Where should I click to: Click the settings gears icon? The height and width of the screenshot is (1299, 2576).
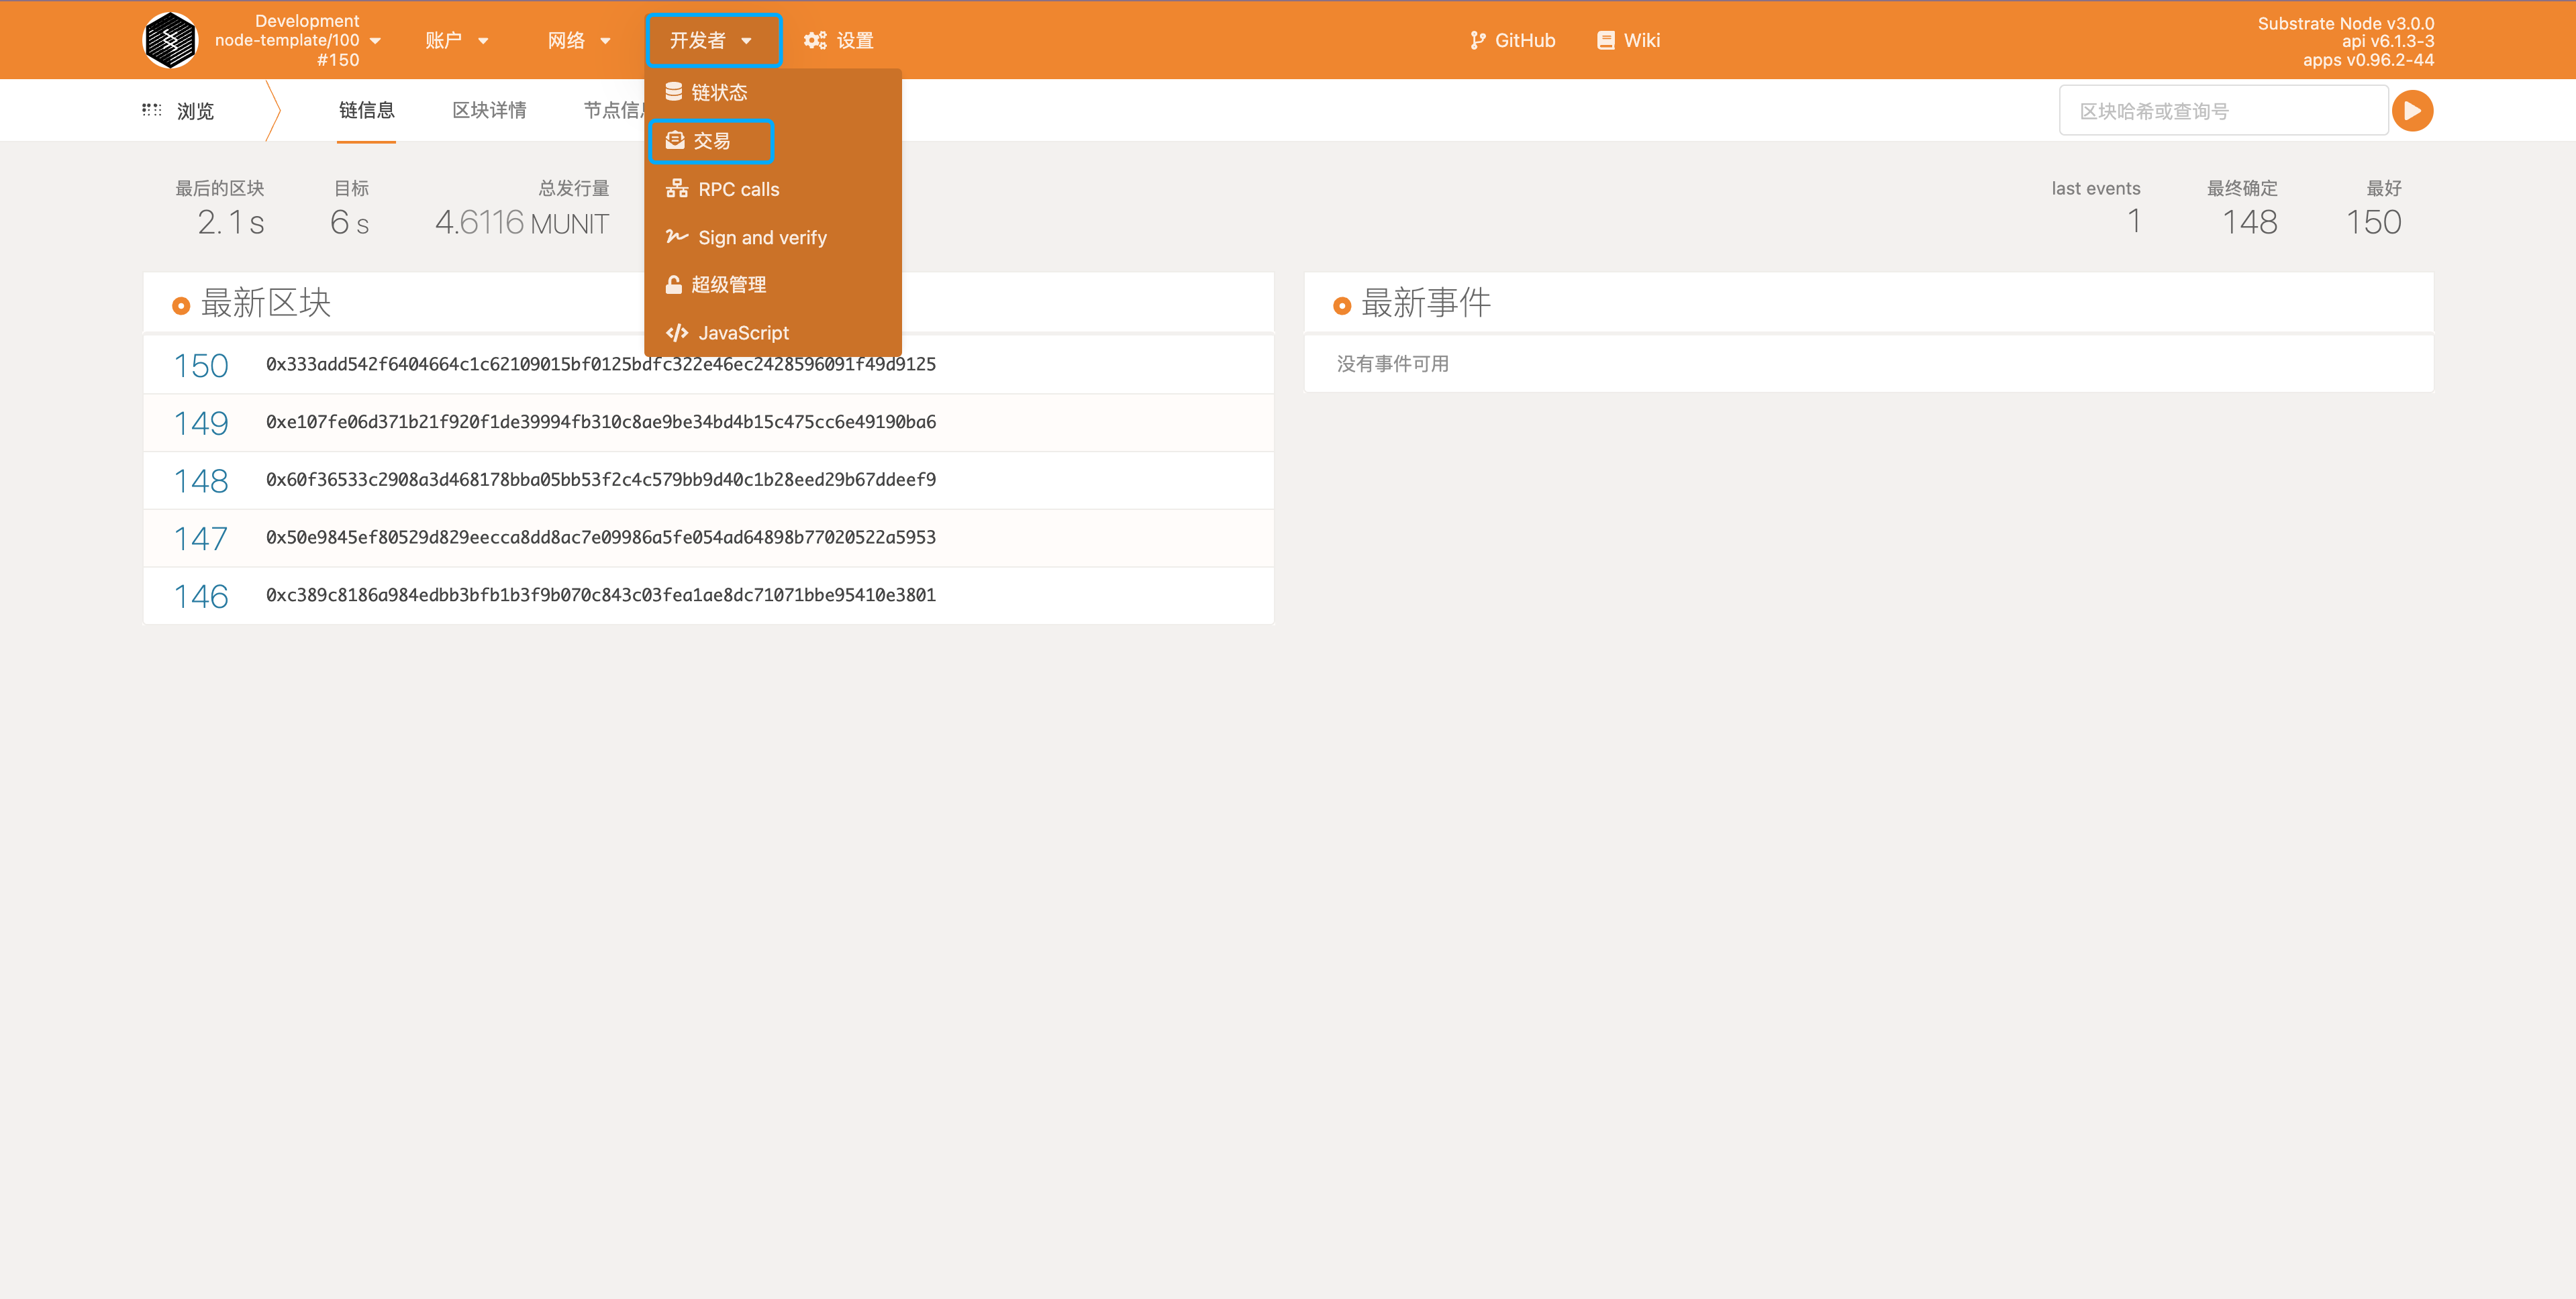click(815, 40)
